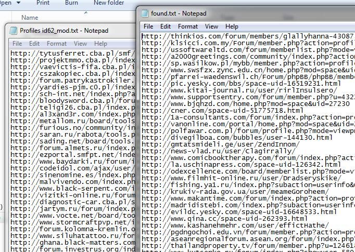Open Format menu in found.txt Notepad
Viewport: 355px width, 252px height.
tap(188, 26)
